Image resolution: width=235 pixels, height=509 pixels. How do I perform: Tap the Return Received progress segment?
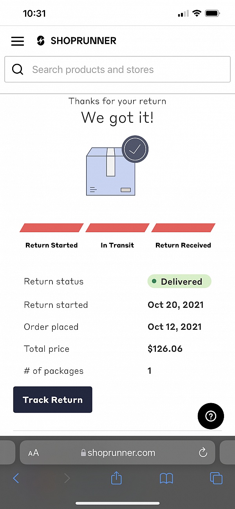[x=183, y=228]
